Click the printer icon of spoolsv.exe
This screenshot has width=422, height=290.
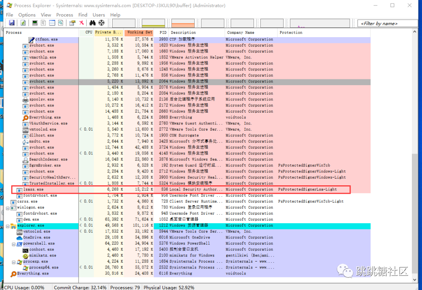(25, 100)
